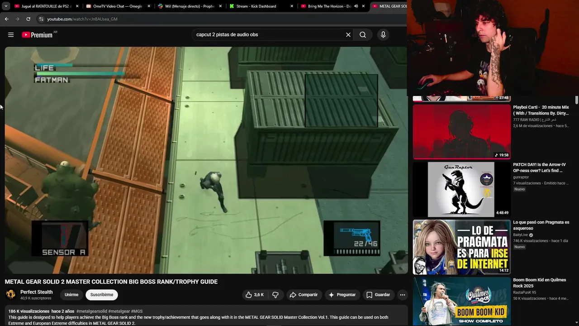Dislike the video with thumbs down
This screenshot has width=579, height=326.
(x=275, y=295)
